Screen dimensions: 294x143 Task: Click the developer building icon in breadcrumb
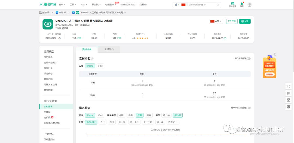point(40,12)
